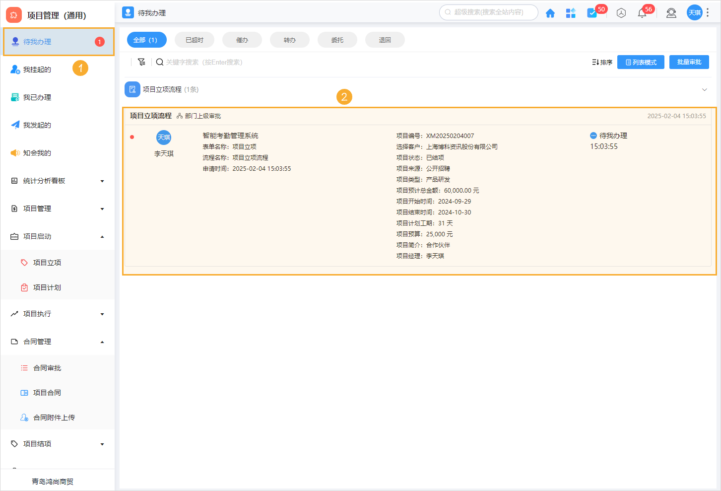Select the 催办 filter tab
Viewport: 721px width, 491px height.
coord(242,39)
